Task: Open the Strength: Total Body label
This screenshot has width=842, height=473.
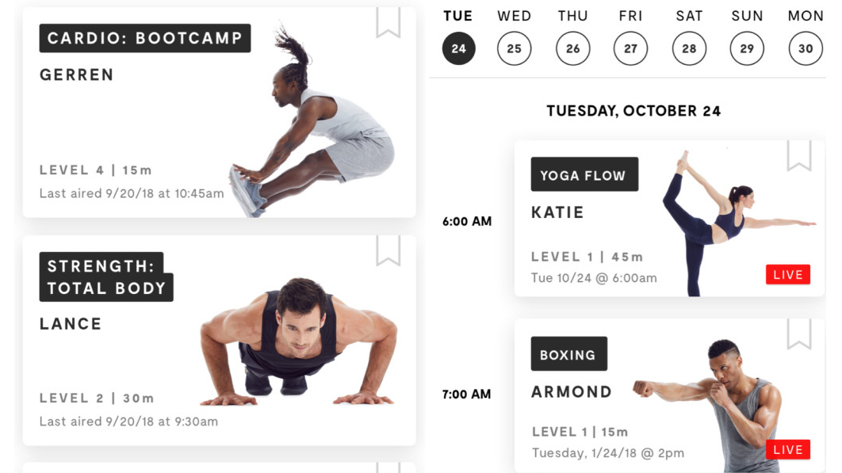Action: click(106, 277)
